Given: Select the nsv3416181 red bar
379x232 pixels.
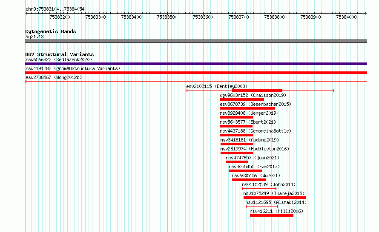Looking at the screenshot, I should (x=237, y=144).
